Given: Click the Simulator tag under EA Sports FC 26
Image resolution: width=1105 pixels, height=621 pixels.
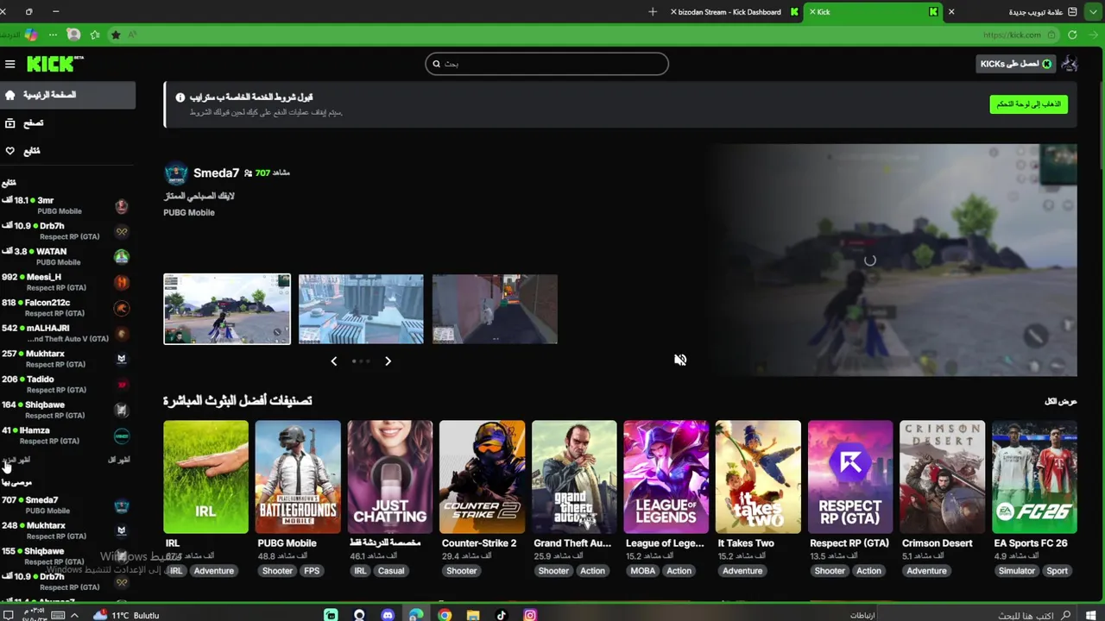Looking at the screenshot, I should tap(1016, 571).
